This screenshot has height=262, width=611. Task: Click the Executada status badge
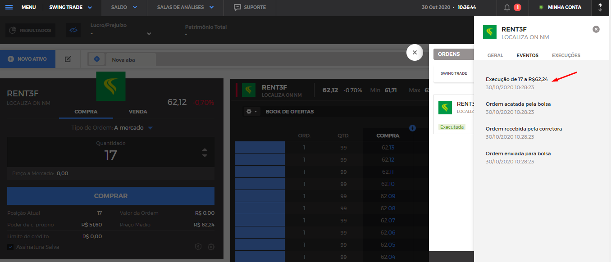pyautogui.click(x=451, y=127)
